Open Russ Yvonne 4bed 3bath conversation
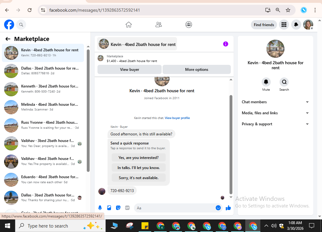Viewport: 322px width, 232px height. [43, 125]
